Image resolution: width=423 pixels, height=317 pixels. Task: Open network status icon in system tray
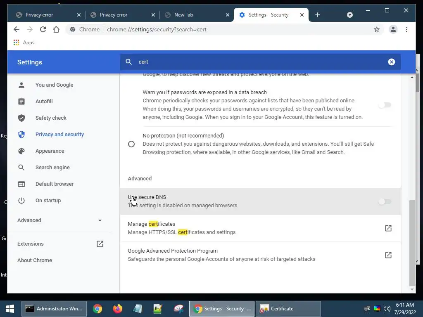[367, 309]
